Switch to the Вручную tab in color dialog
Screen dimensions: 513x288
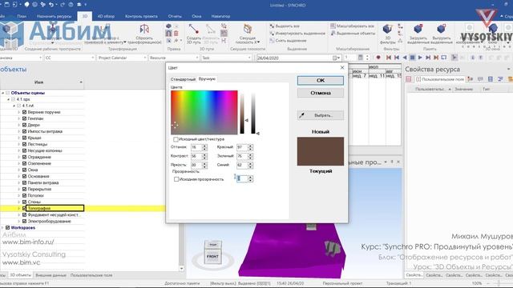click(x=207, y=79)
